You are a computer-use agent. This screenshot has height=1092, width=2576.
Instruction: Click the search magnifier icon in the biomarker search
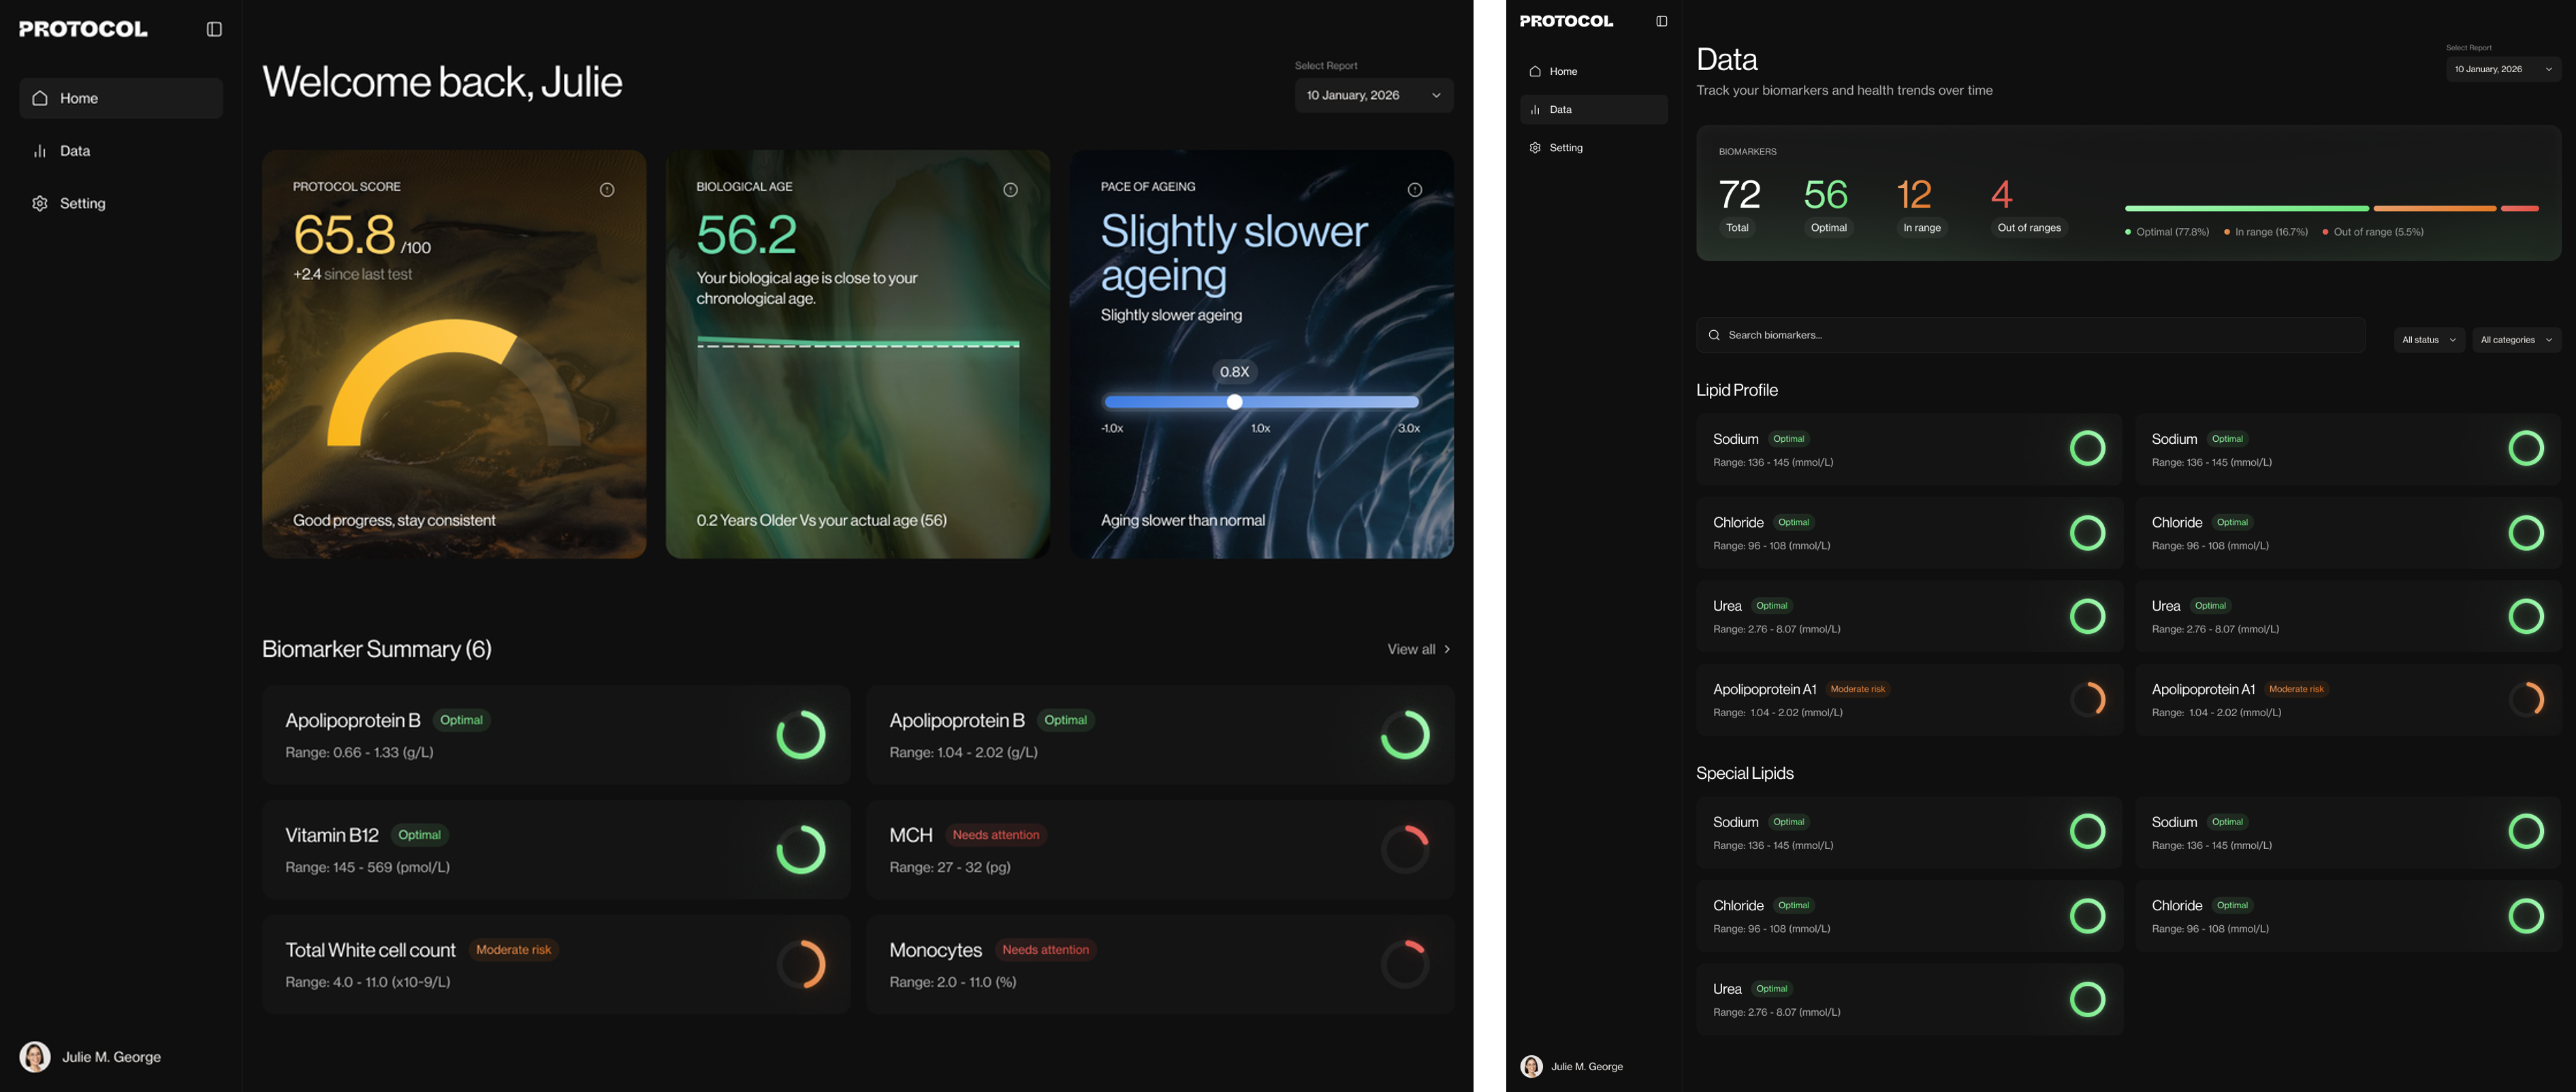[x=1714, y=335]
